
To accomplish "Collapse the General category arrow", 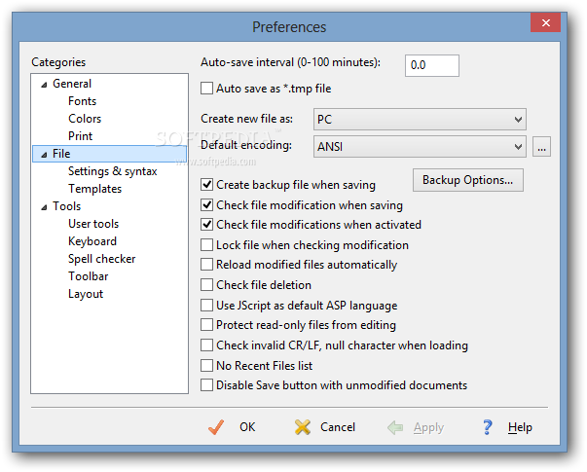I will [x=44, y=85].
